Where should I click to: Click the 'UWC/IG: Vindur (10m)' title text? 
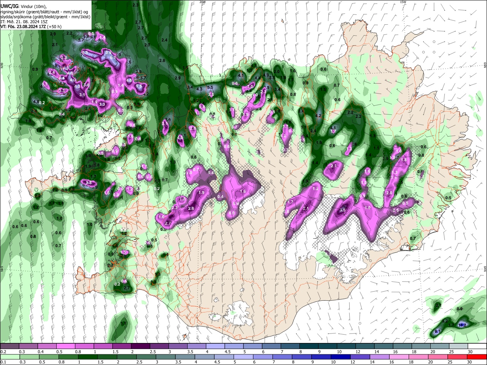tap(23, 6)
